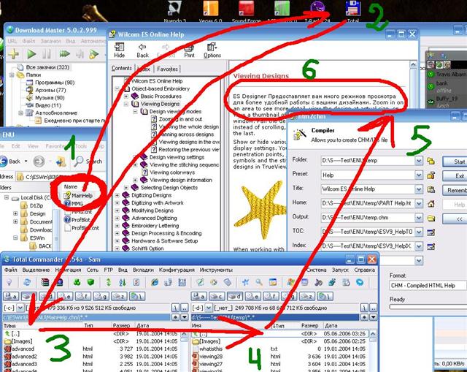Click the CHM - Compiled HTML Help format field
This screenshot has height=372, width=467.
(428, 286)
